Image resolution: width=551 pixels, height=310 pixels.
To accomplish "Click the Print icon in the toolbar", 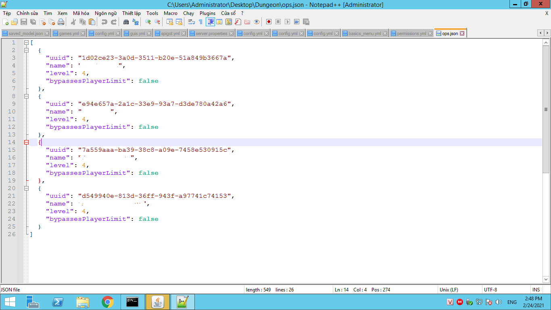I will [61, 22].
